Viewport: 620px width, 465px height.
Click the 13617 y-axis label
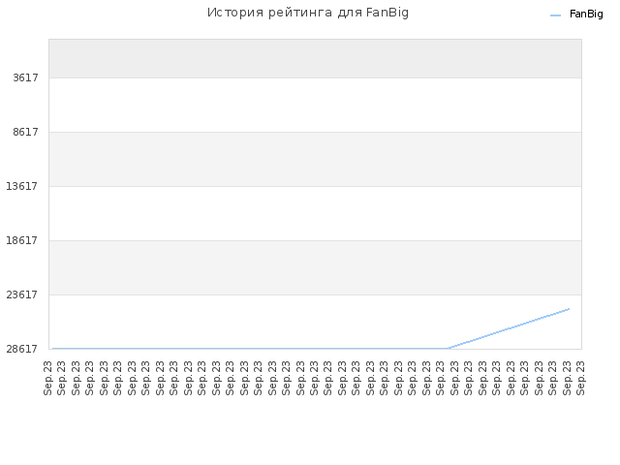(x=22, y=186)
